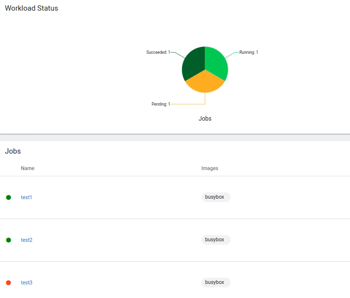Click the 'Pending: 1' chart label
This screenshot has width=350, height=298.
pyautogui.click(x=161, y=104)
